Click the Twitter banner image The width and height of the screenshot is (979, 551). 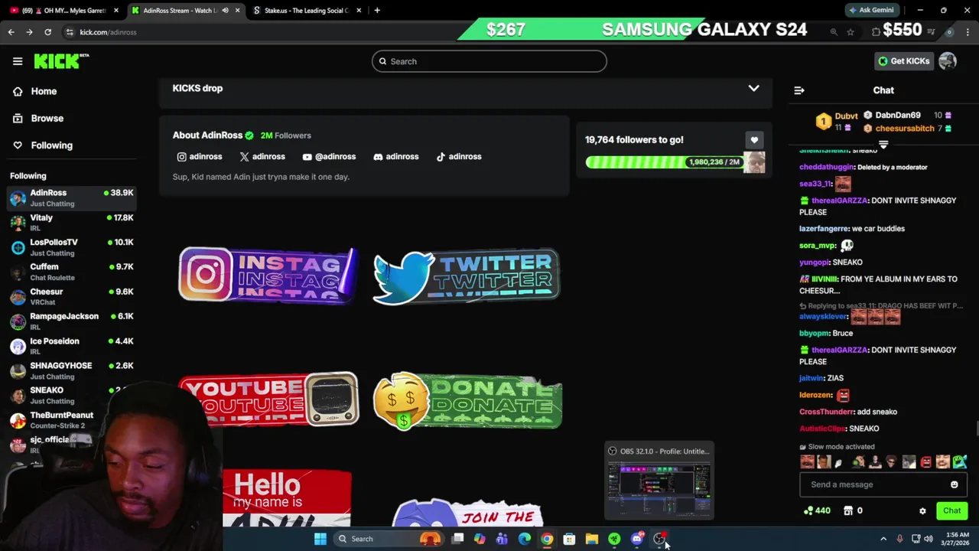[x=467, y=276]
